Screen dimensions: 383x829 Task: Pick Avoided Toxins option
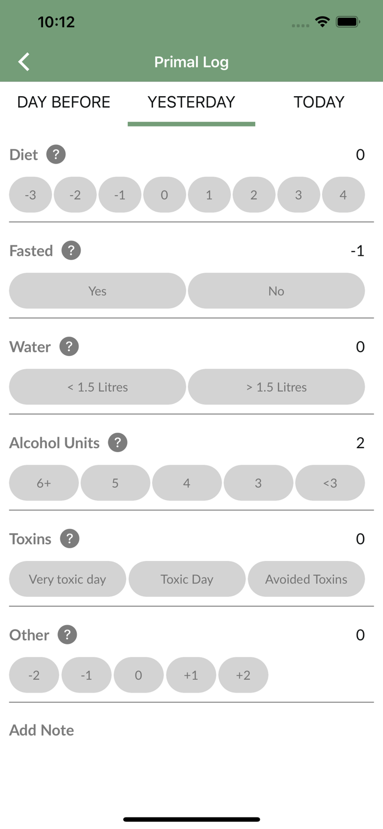pos(306,579)
